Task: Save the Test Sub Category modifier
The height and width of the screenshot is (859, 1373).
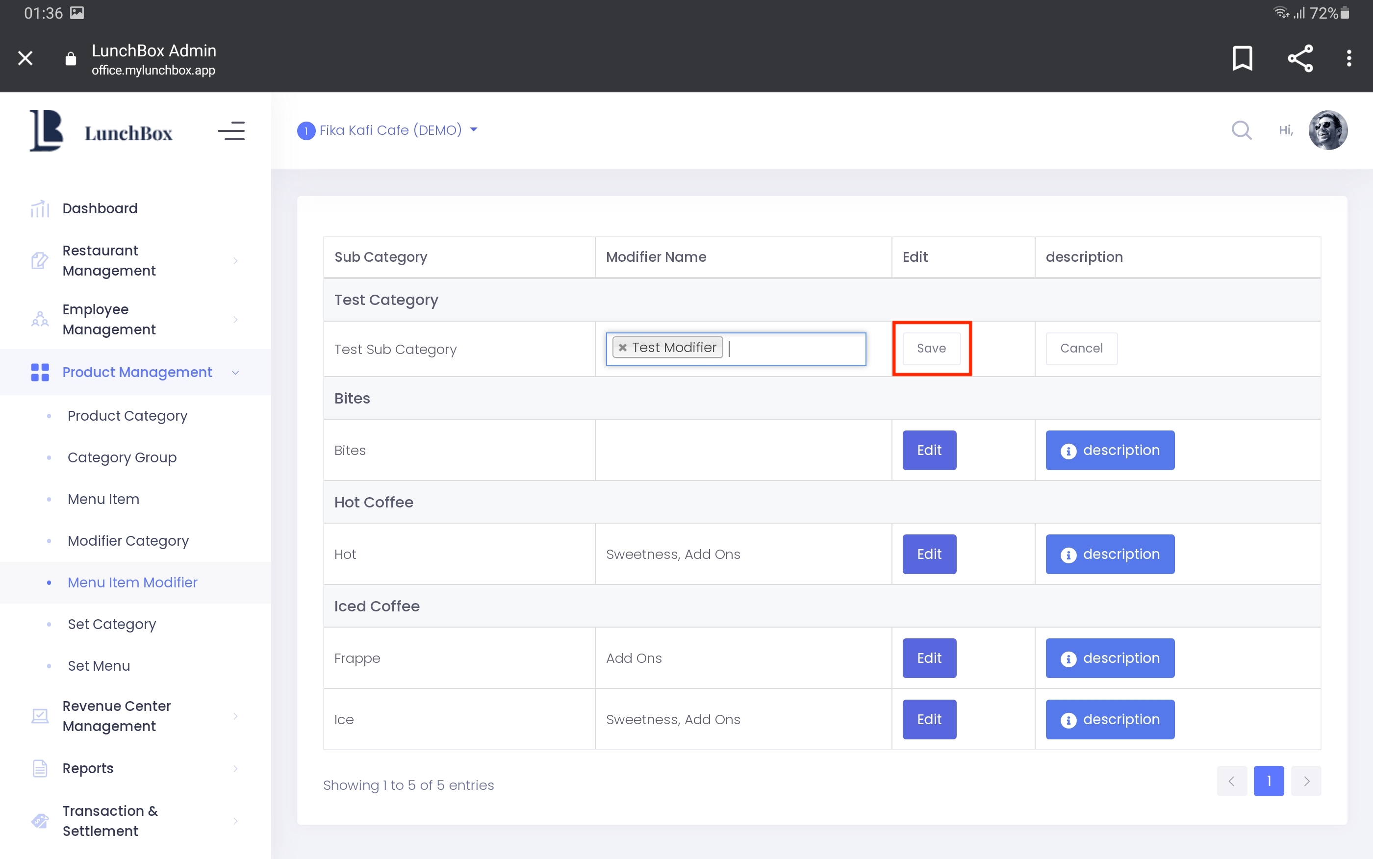Action: click(x=931, y=348)
